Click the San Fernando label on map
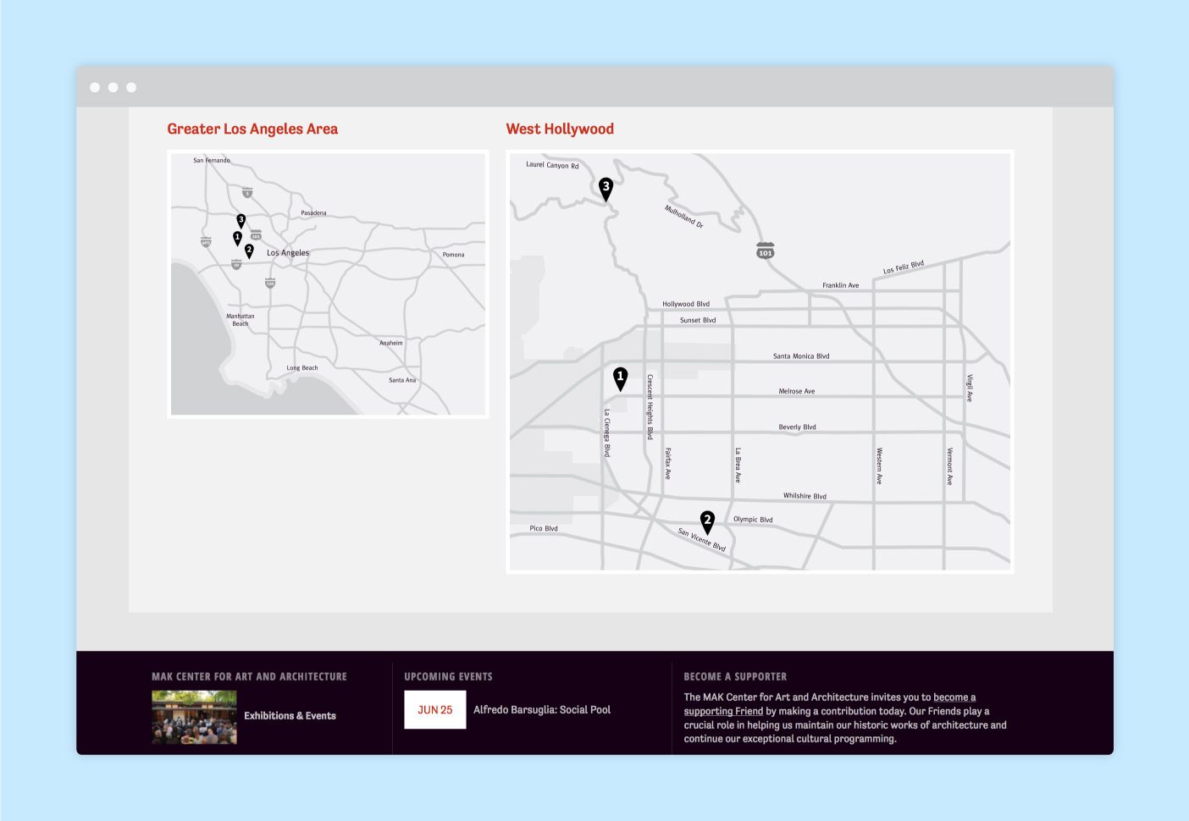The height and width of the screenshot is (821, 1189). click(212, 160)
